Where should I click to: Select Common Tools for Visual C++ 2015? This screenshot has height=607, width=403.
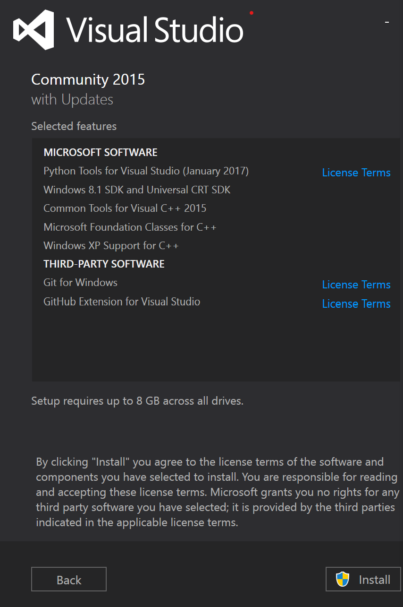[125, 208]
